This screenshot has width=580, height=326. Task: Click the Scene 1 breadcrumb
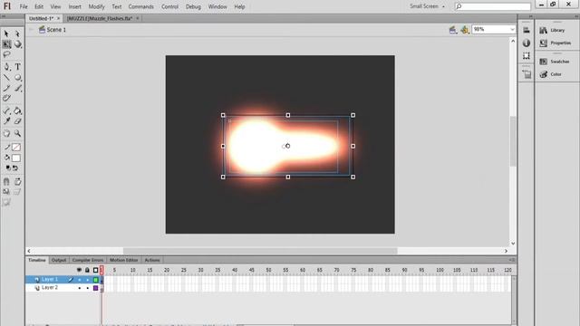pos(56,30)
